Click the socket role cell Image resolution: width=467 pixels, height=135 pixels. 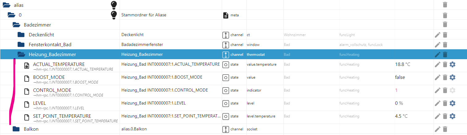pos(252,129)
